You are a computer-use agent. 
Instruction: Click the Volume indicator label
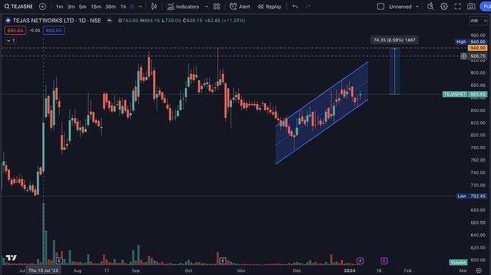pyautogui.click(x=458, y=262)
